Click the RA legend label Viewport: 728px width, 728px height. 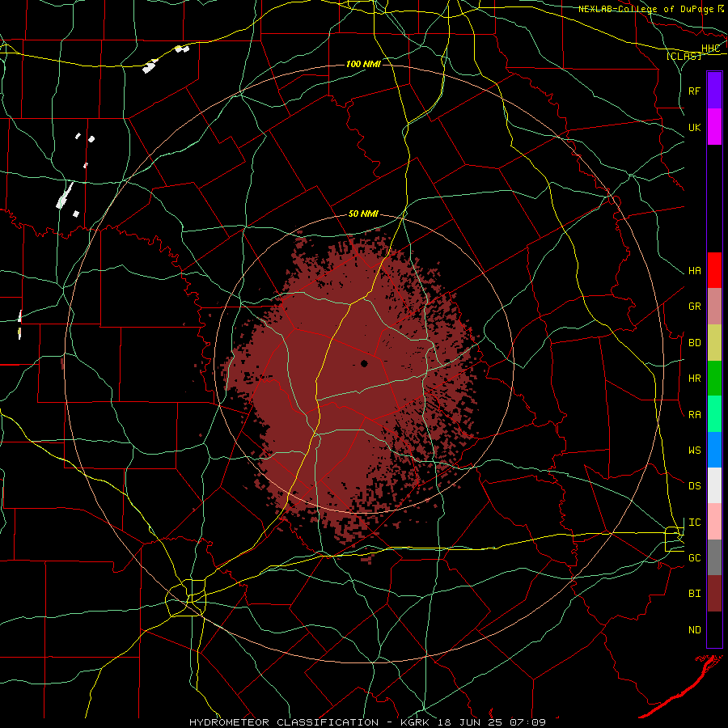[x=695, y=415]
